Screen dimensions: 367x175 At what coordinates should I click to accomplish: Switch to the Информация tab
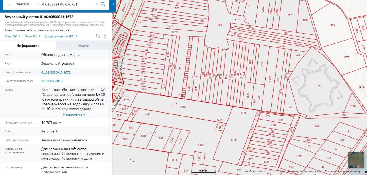pyautogui.click(x=28, y=46)
